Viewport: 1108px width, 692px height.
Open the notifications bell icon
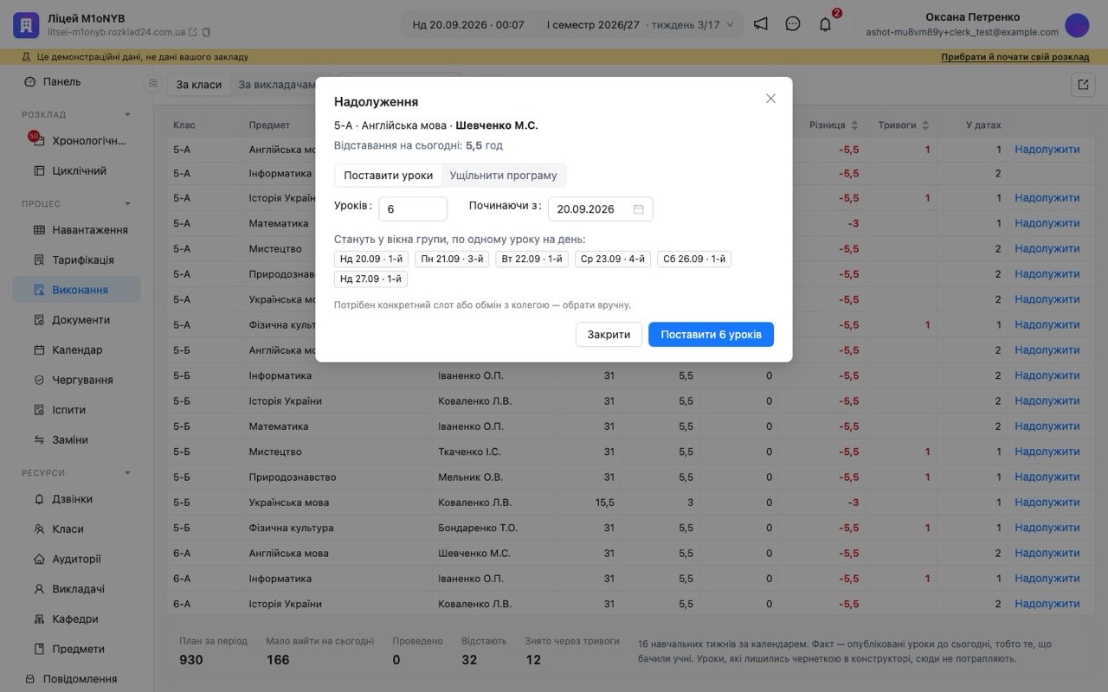click(825, 24)
